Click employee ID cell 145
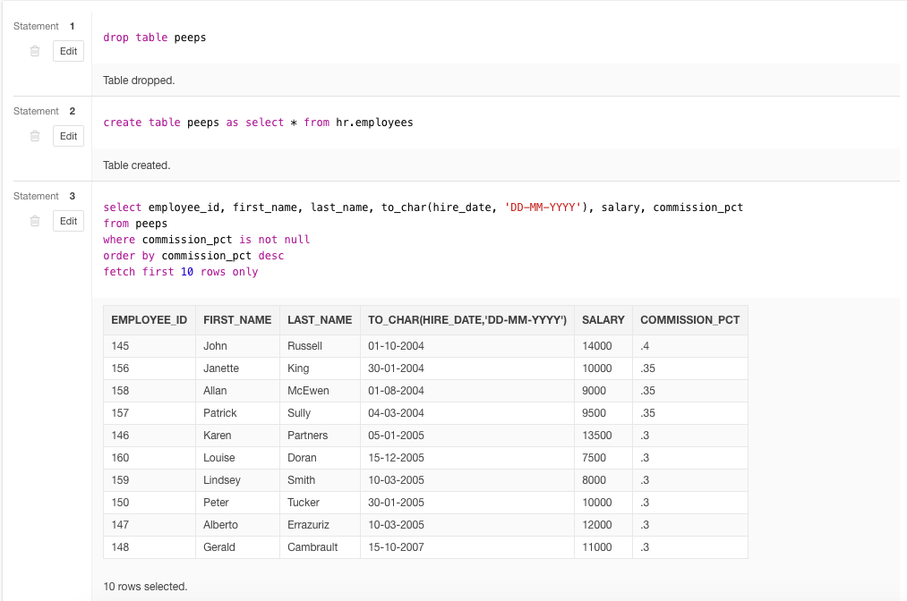 (x=150, y=346)
